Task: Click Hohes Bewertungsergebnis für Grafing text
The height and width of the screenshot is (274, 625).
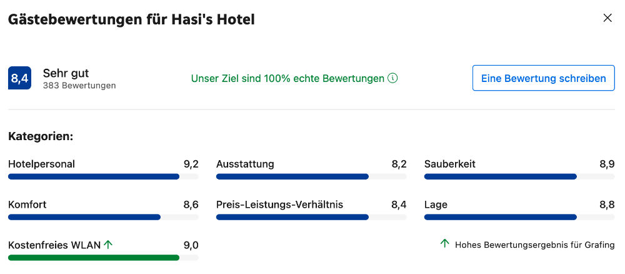Action: (x=535, y=245)
